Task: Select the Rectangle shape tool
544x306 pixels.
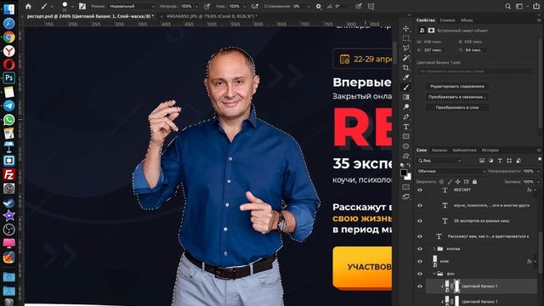Action: point(406,136)
